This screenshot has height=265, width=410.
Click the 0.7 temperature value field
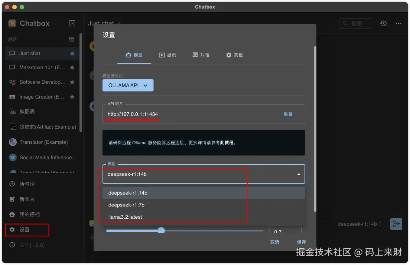pyautogui.click(x=285, y=231)
